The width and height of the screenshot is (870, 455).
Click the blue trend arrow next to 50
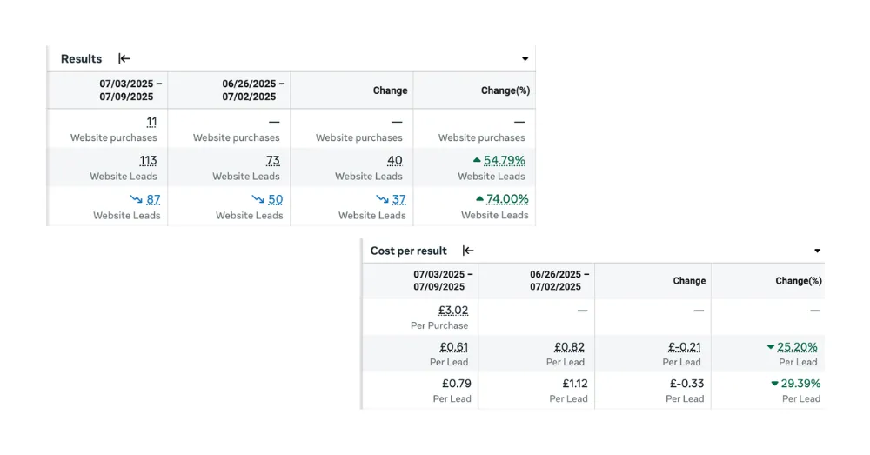pos(258,199)
